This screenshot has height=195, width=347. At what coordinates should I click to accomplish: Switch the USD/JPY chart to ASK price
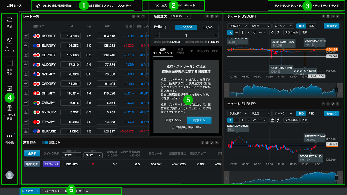coord(311,26)
